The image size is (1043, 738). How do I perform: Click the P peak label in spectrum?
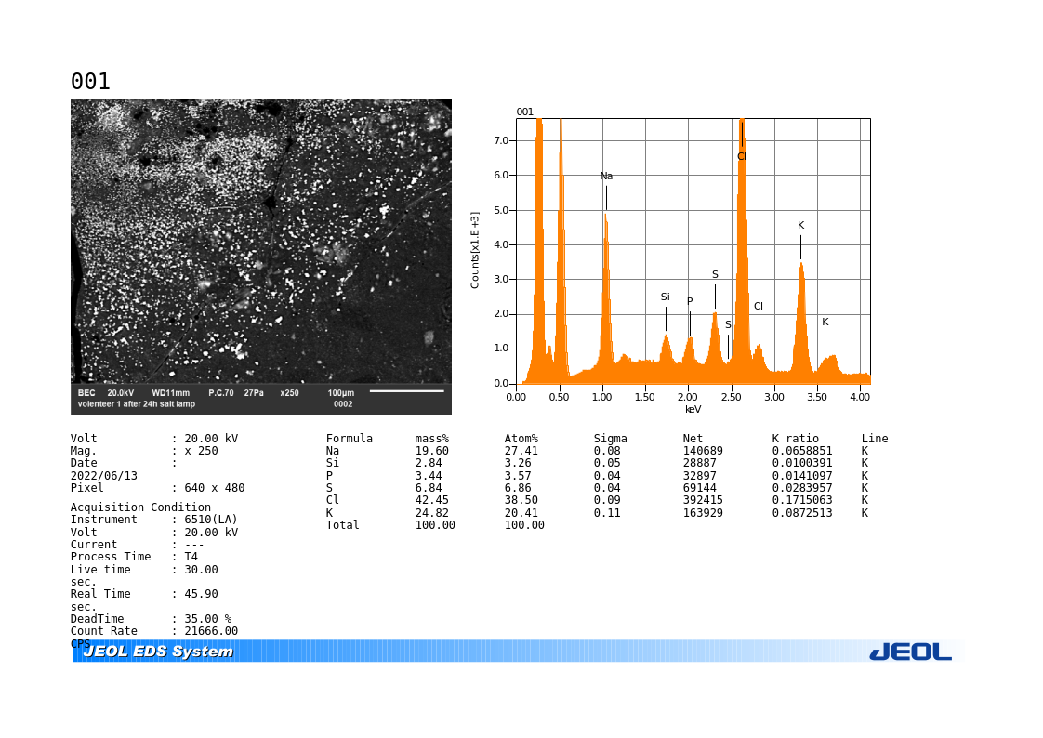[x=690, y=301]
